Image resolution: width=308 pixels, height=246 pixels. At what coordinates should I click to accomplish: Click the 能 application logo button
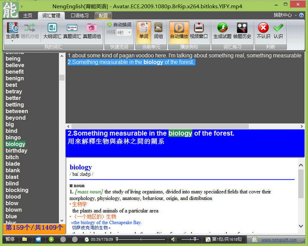click(x=11, y=10)
